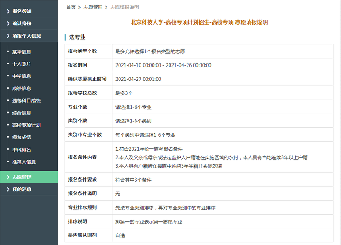This screenshot has width=341, height=245.
Task: Select 综合信息 in the sidebar
Action: click(21, 113)
